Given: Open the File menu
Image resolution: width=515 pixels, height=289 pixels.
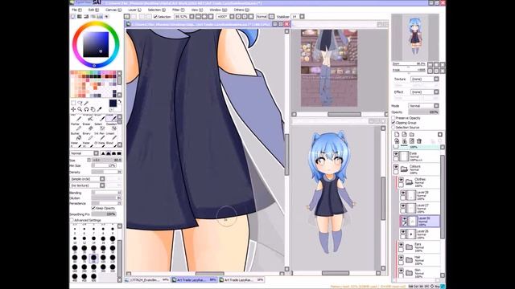Looking at the screenshot, I should click(x=76, y=10).
